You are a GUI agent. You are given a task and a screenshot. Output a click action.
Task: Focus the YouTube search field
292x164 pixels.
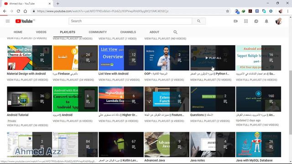pos(130,21)
